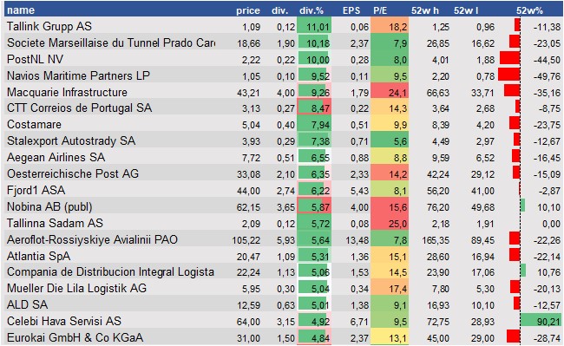This screenshot has width=564, height=346.
Task: Click Tallinna Sadam AS P/E cell 25,0
Action: click(390, 224)
